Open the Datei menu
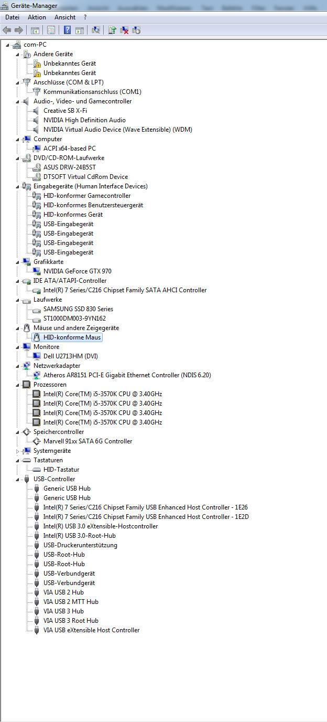Viewport: 327px width, 722px height. click(x=12, y=17)
